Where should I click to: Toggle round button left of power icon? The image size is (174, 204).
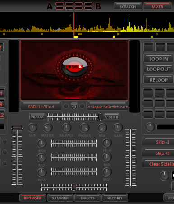(66, 106)
